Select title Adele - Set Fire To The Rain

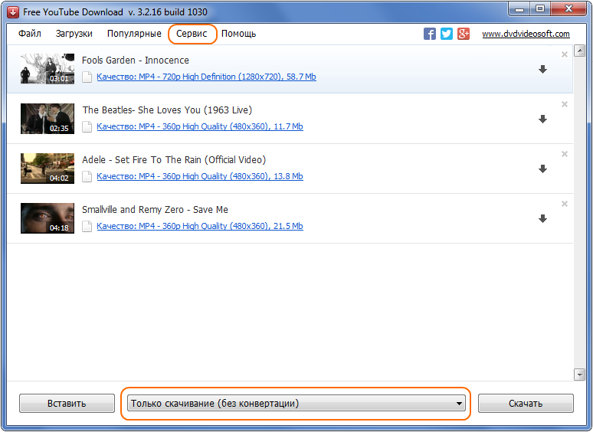pyautogui.click(x=174, y=160)
